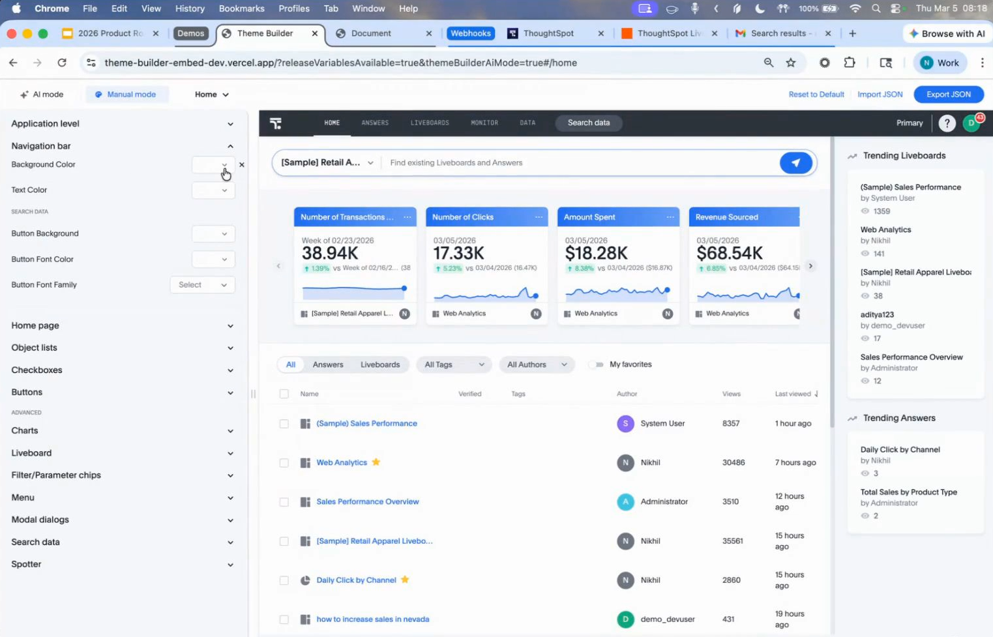
Task: Open the All Tags filter dropdown
Action: 454,364
